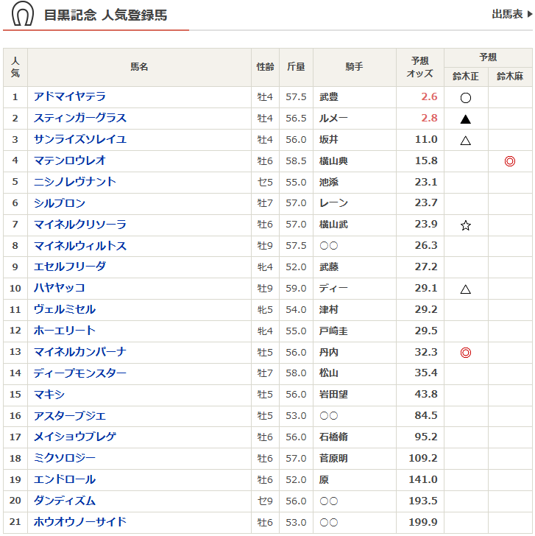The image size is (535, 536).
Task: Click jockey name ディー
Action: 333,289
